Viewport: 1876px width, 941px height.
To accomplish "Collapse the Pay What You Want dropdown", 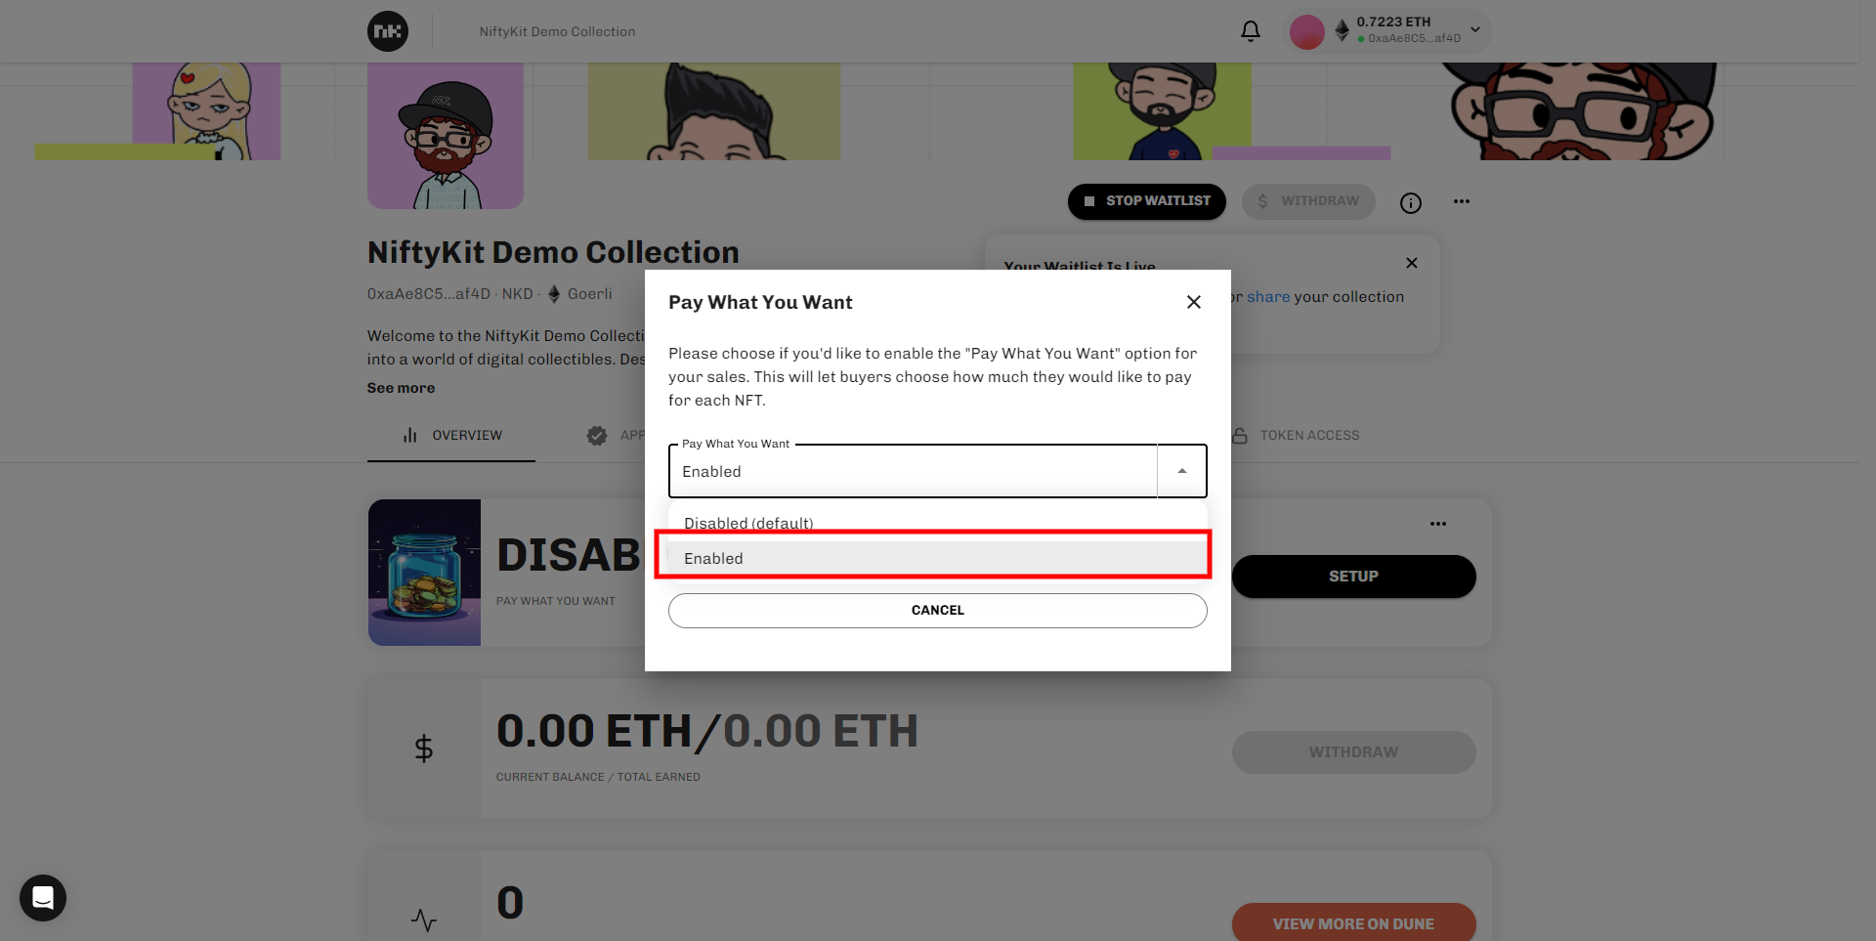I will click(1181, 471).
